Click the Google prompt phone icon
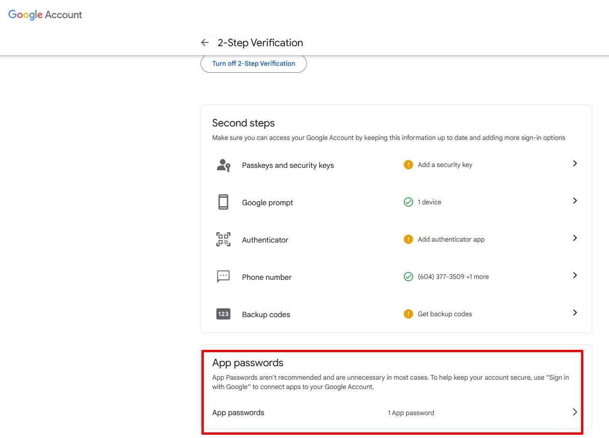The image size is (609, 438). (x=223, y=202)
